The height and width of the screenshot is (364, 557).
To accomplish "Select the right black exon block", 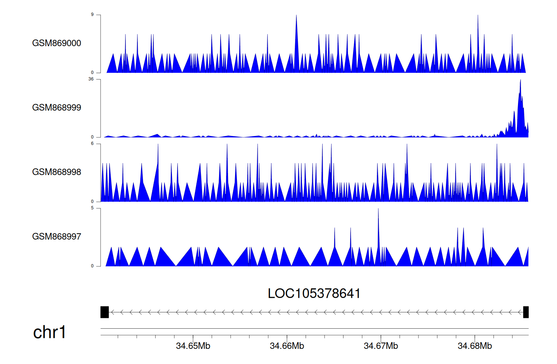I will pyautogui.click(x=526, y=312).
